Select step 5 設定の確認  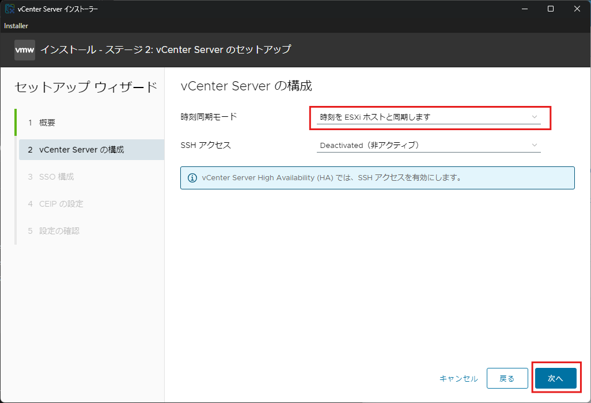coord(91,231)
